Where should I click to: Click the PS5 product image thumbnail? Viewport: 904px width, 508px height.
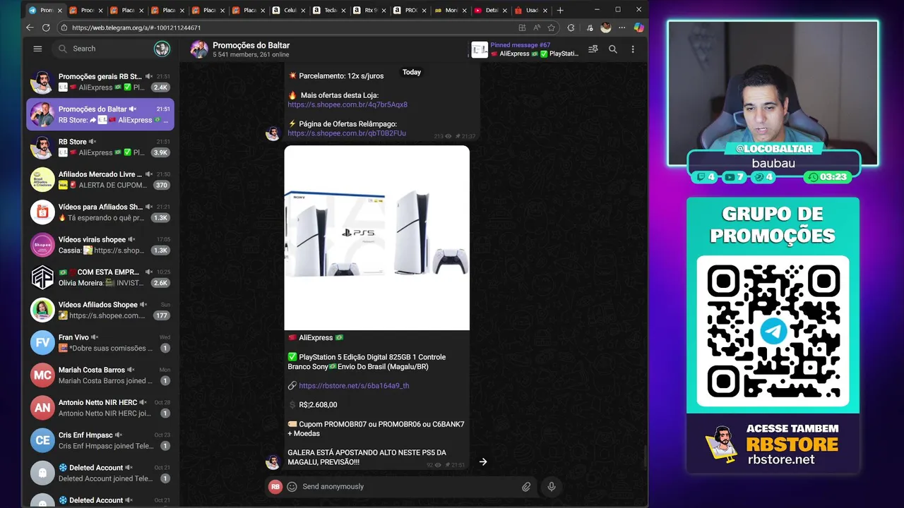pos(376,238)
